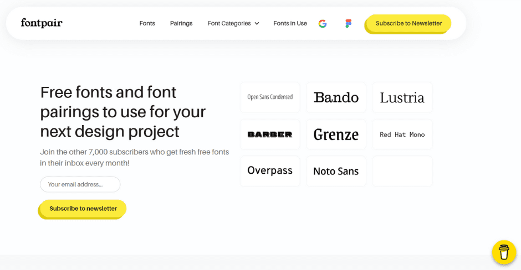Click Subscribe to Newsletter header button
Viewport: 521px width, 270px height.
408,24
